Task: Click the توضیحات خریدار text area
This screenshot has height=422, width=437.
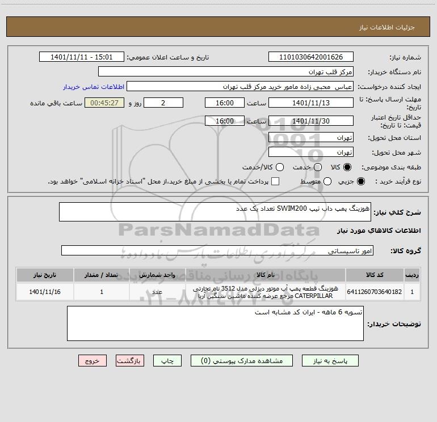Action: pyautogui.click(x=215, y=323)
